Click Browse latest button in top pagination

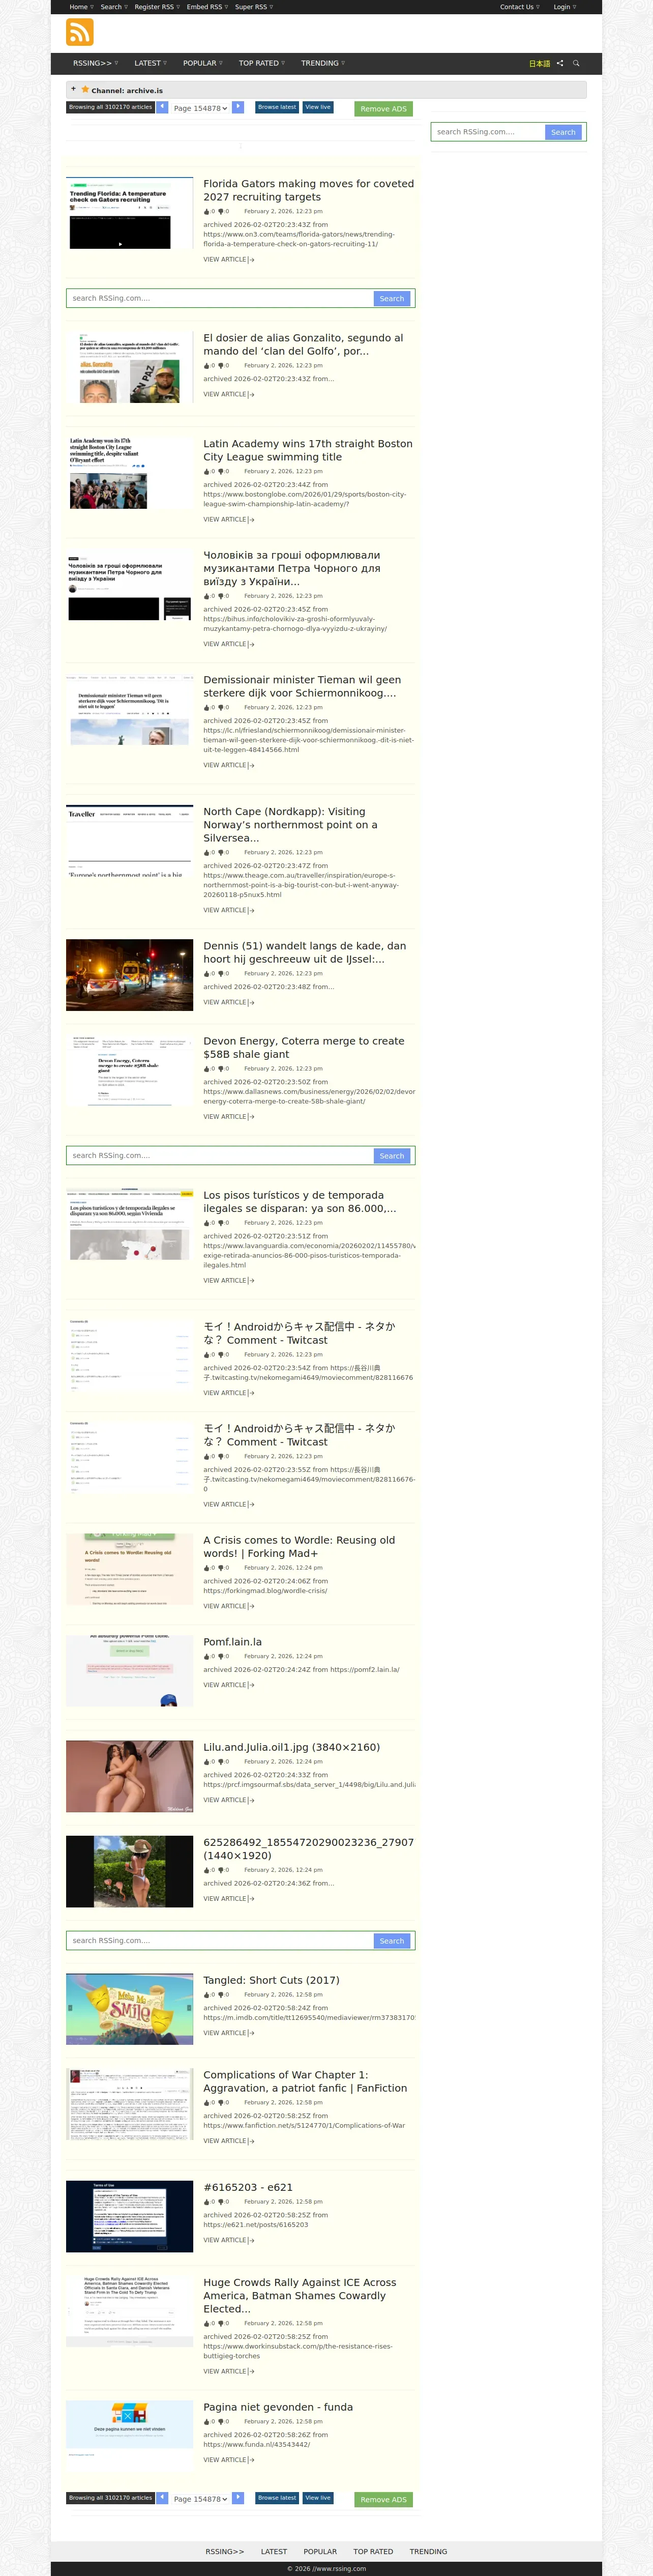(x=276, y=107)
